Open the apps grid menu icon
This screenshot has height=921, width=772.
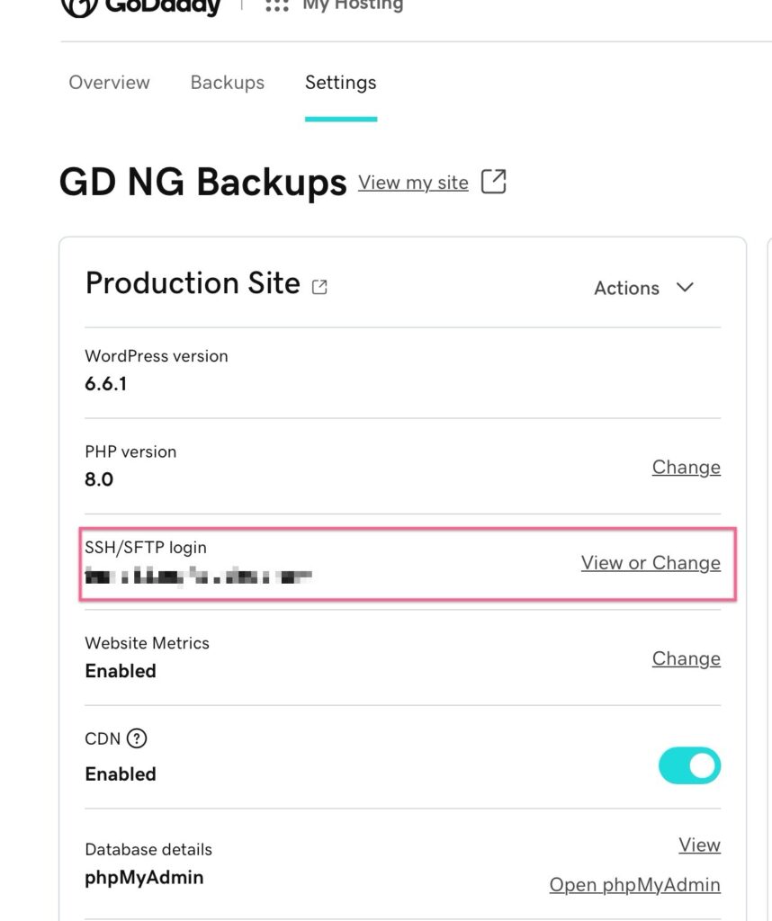(277, 5)
